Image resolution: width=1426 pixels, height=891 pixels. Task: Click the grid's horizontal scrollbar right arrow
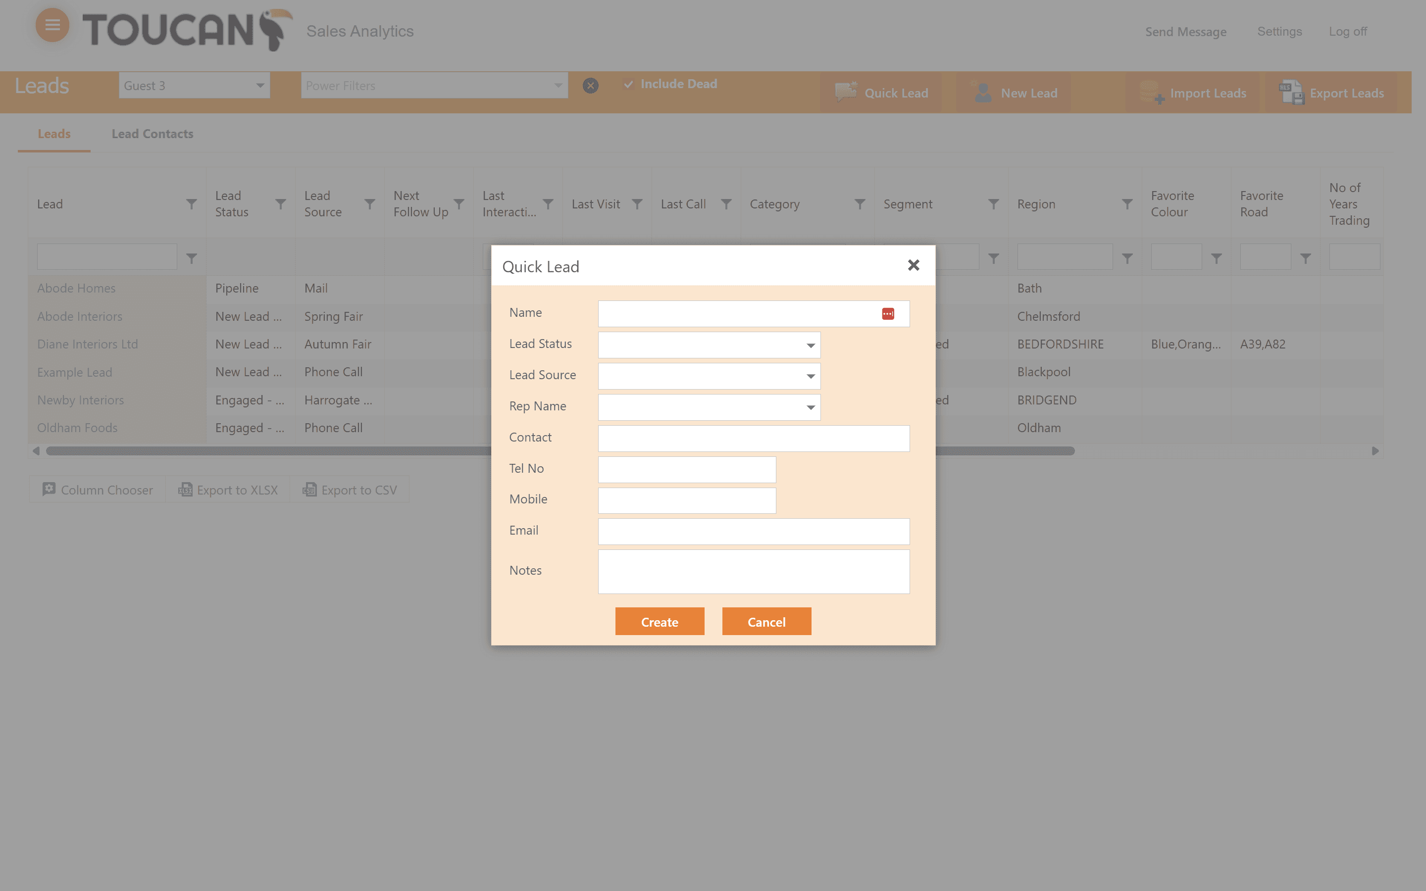click(x=1375, y=451)
